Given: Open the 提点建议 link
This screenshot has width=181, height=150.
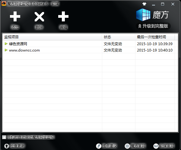Looking at the screenshot, I should (x=109, y=146).
